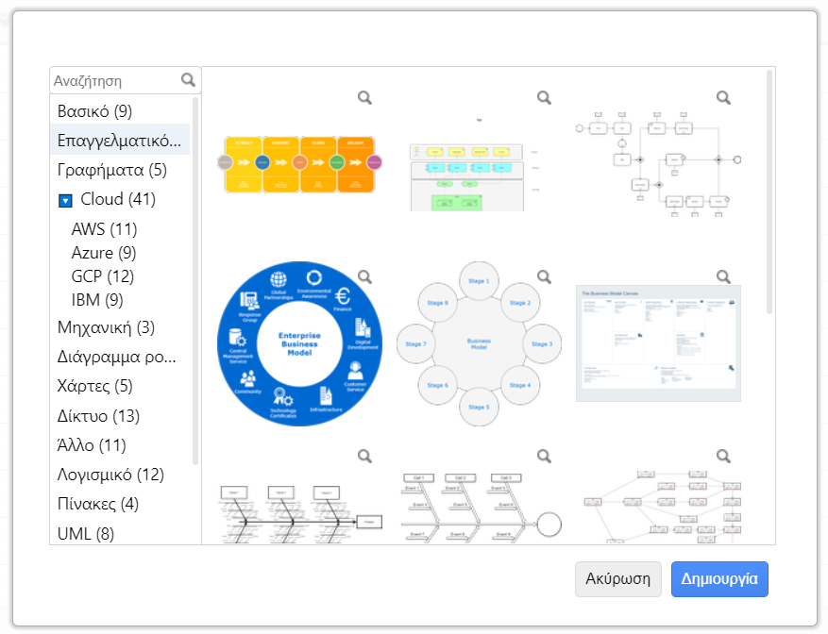The image size is (828, 634).
Task: Select the Βασικό (9) category
Action: 94,111
